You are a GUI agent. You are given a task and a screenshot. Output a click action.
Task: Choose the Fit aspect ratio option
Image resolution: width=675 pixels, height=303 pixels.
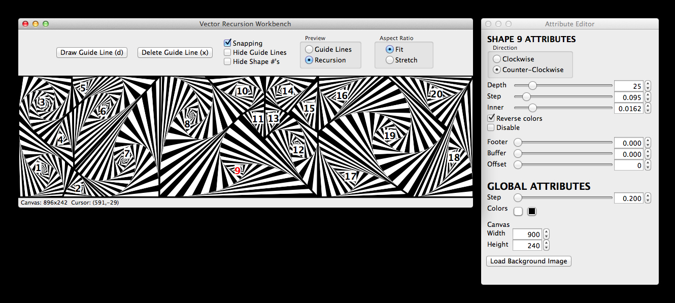tap(390, 49)
